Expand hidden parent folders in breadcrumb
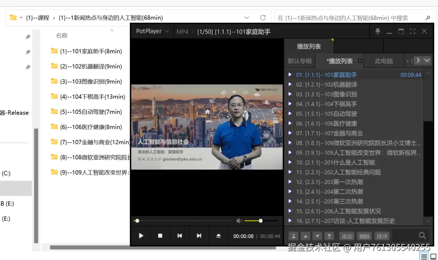Image resolution: width=438 pixels, height=260 pixels. 21,18
